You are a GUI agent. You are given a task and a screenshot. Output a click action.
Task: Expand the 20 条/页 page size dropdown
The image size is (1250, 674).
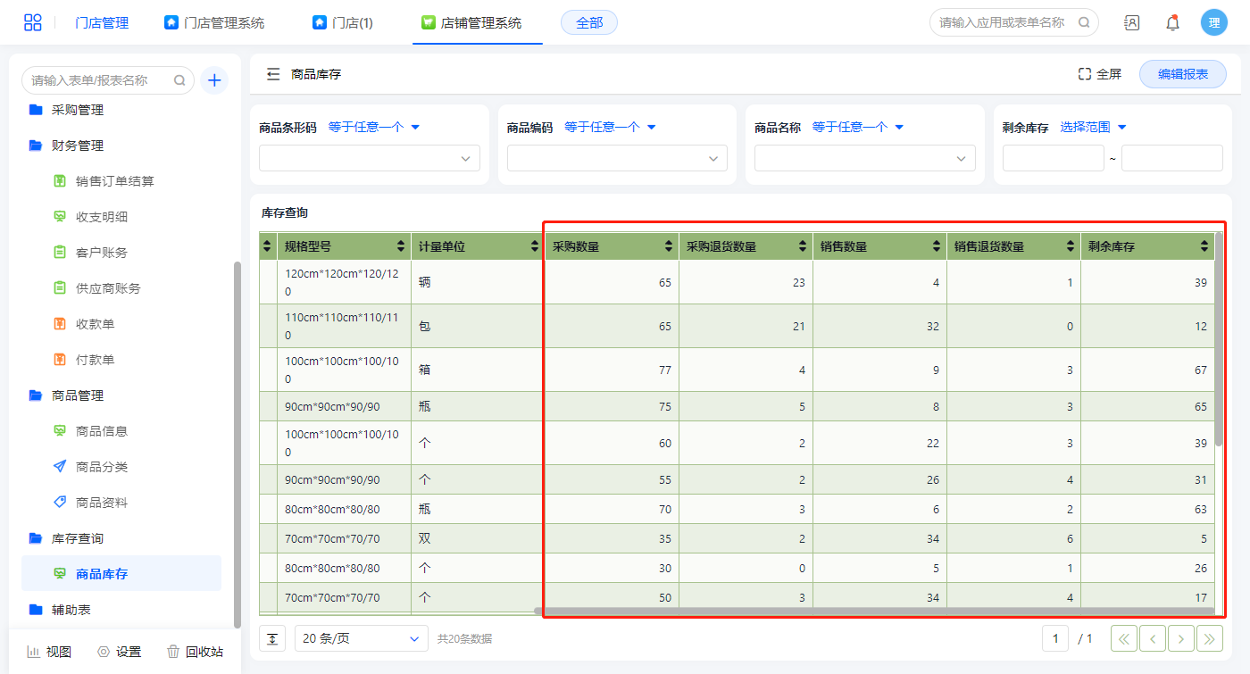click(x=361, y=638)
